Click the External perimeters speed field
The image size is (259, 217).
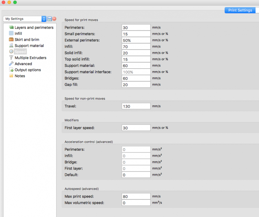tap(136, 40)
